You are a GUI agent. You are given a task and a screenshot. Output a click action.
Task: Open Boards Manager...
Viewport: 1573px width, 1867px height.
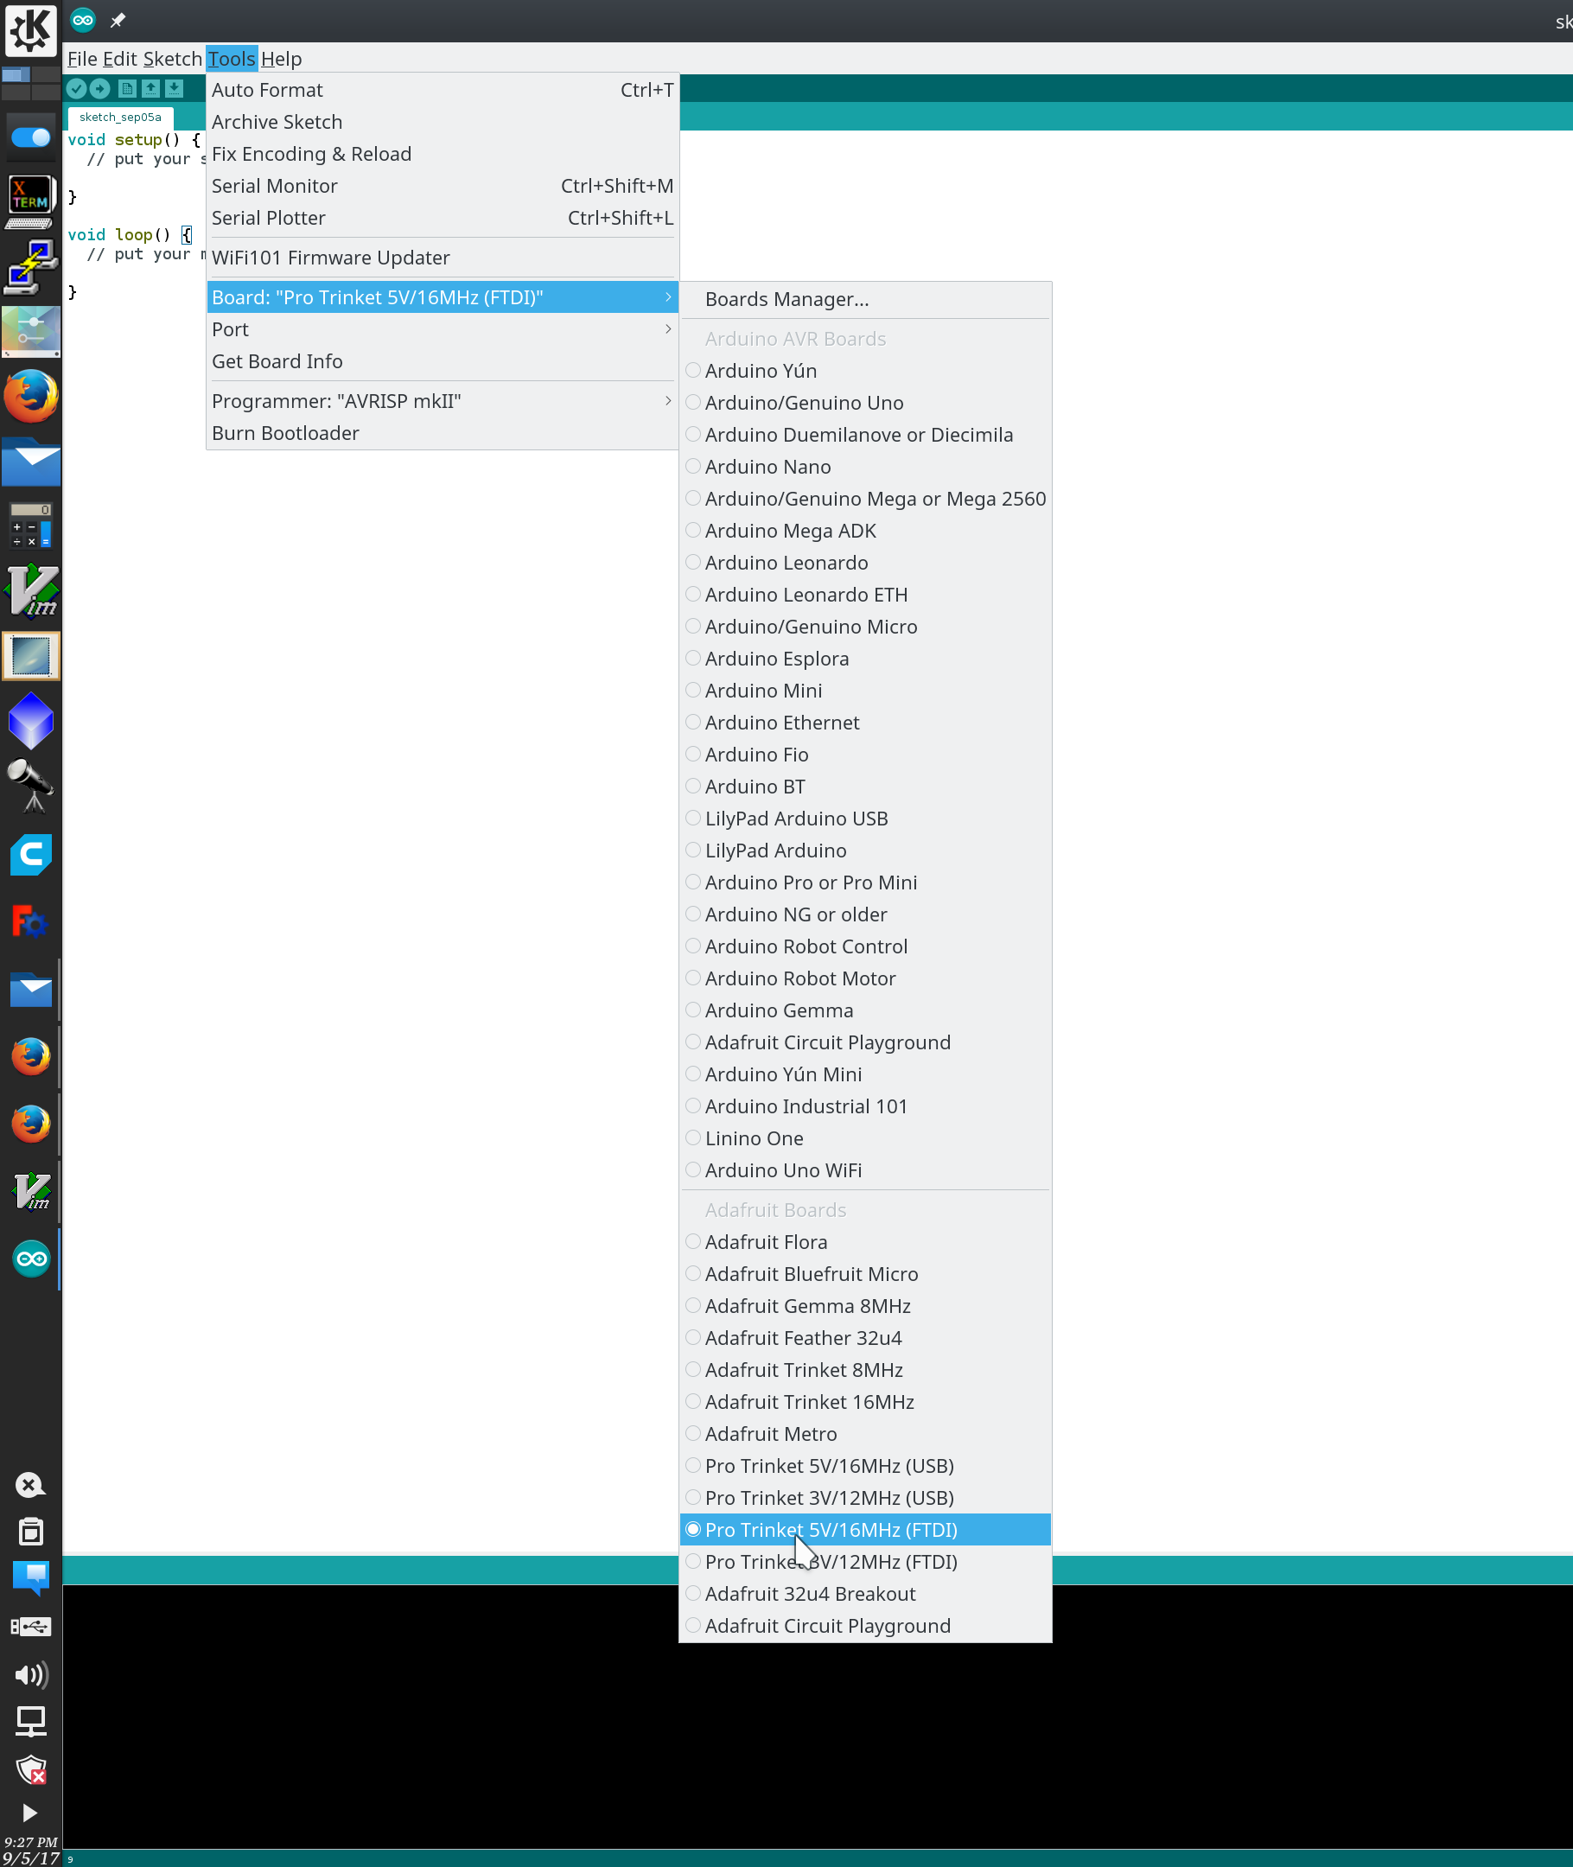(x=865, y=300)
